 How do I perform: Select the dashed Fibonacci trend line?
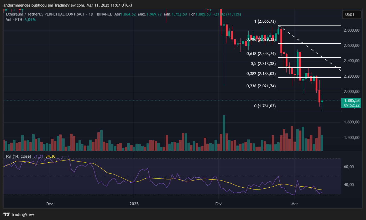310,48
